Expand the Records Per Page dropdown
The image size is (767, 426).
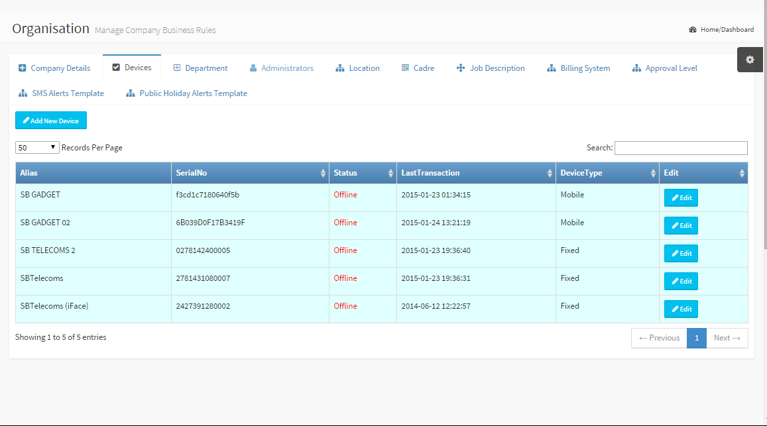37,148
